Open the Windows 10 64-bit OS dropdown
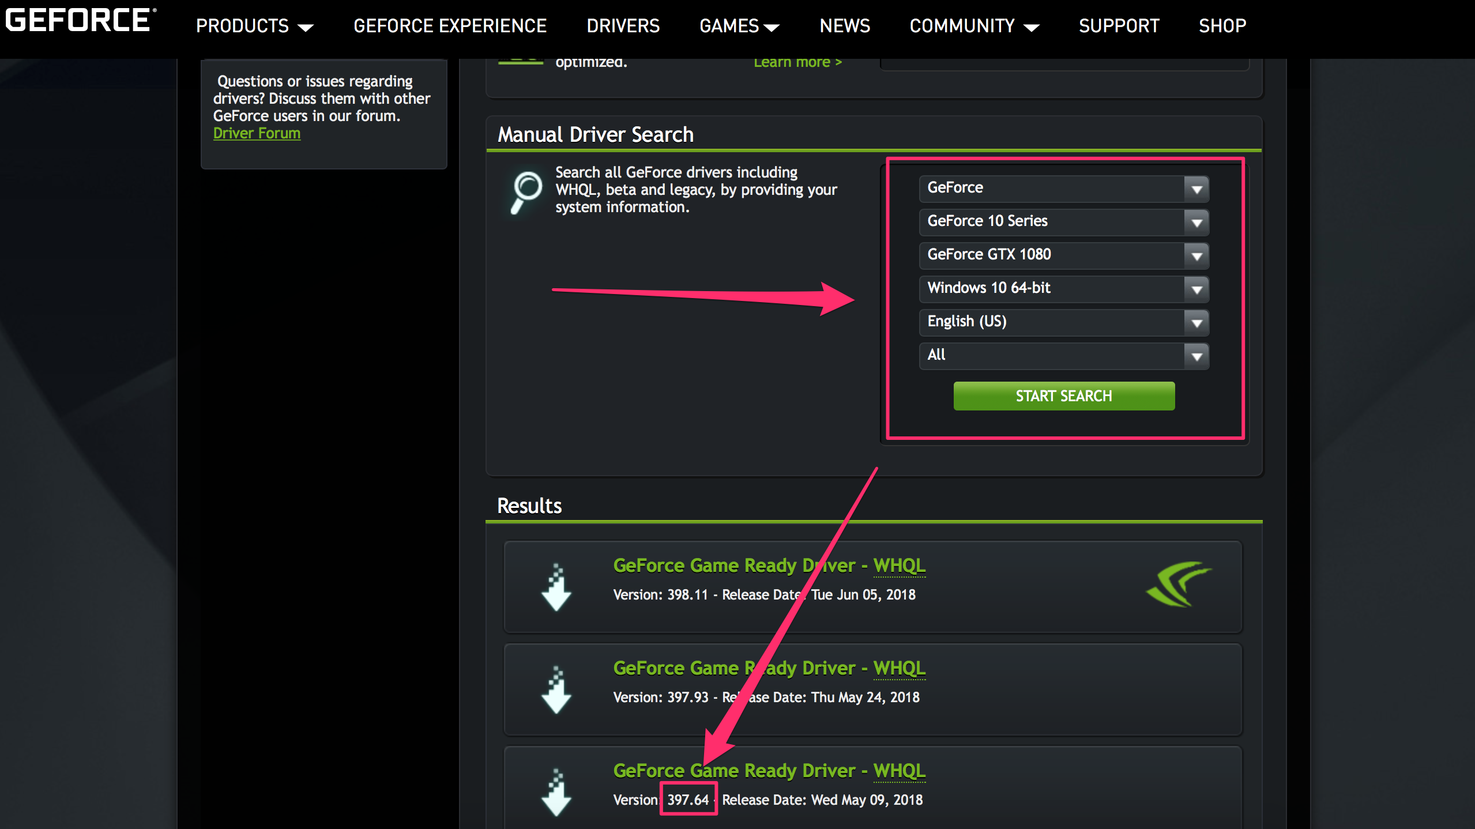This screenshot has width=1475, height=829. pos(1064,289)
